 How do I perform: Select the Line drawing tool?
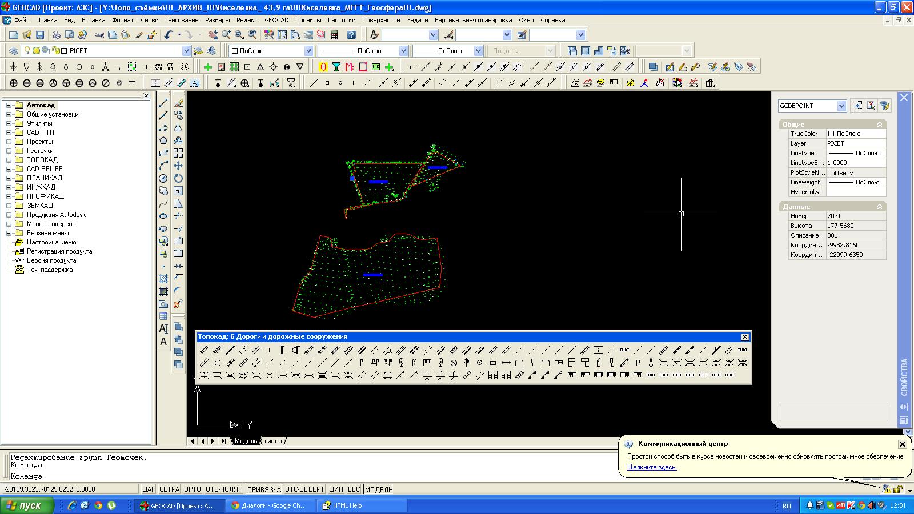click(x=163, y=103)
